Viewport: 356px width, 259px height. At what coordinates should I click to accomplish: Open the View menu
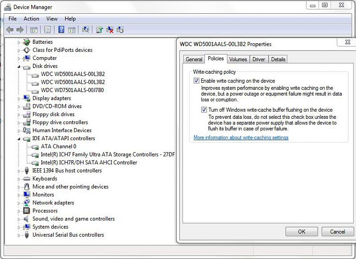pos(52,19)
